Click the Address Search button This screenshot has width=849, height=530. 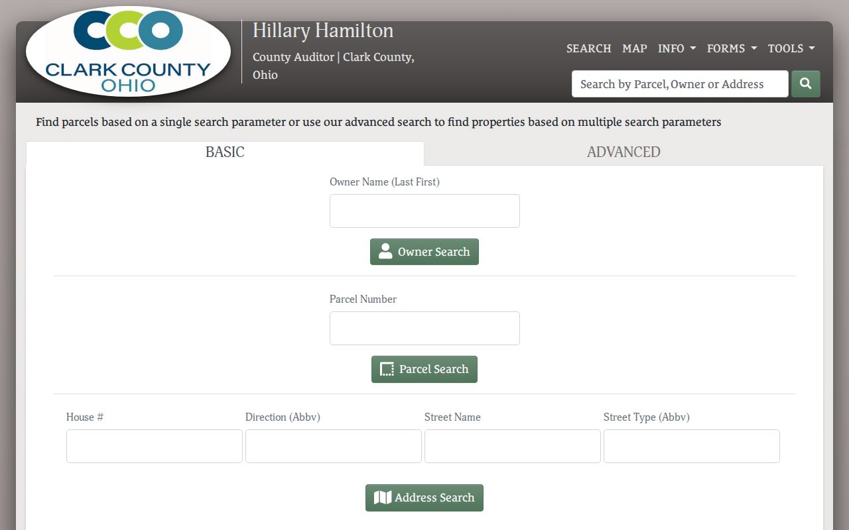point(424,498)
